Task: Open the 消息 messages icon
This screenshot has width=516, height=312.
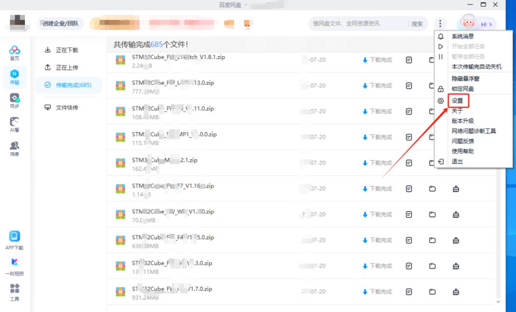Action: point(15,146)
